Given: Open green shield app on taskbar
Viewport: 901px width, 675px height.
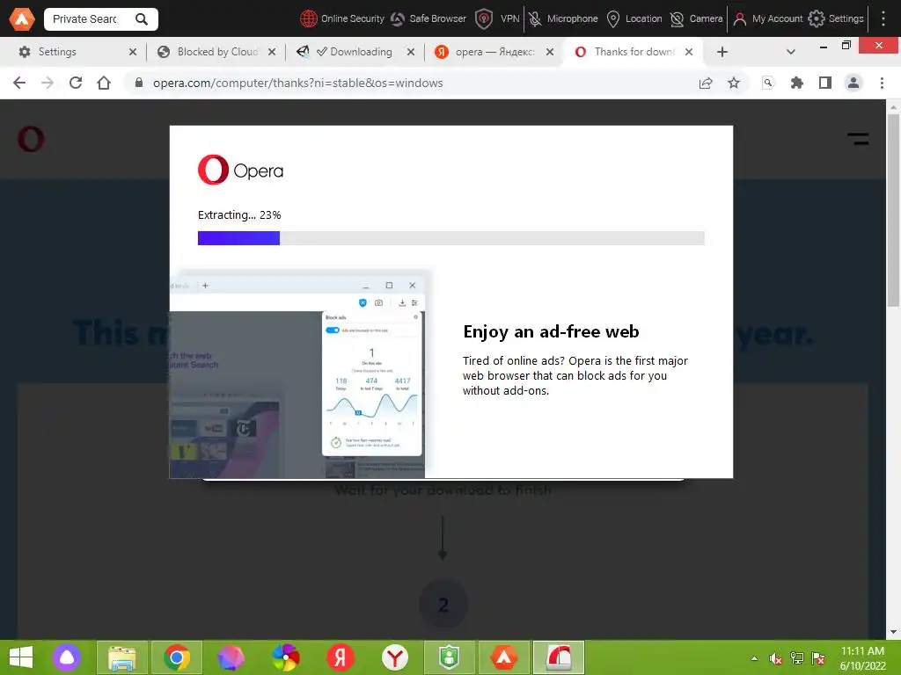Looking at the screenshot, I should click(x=449, y=657).
